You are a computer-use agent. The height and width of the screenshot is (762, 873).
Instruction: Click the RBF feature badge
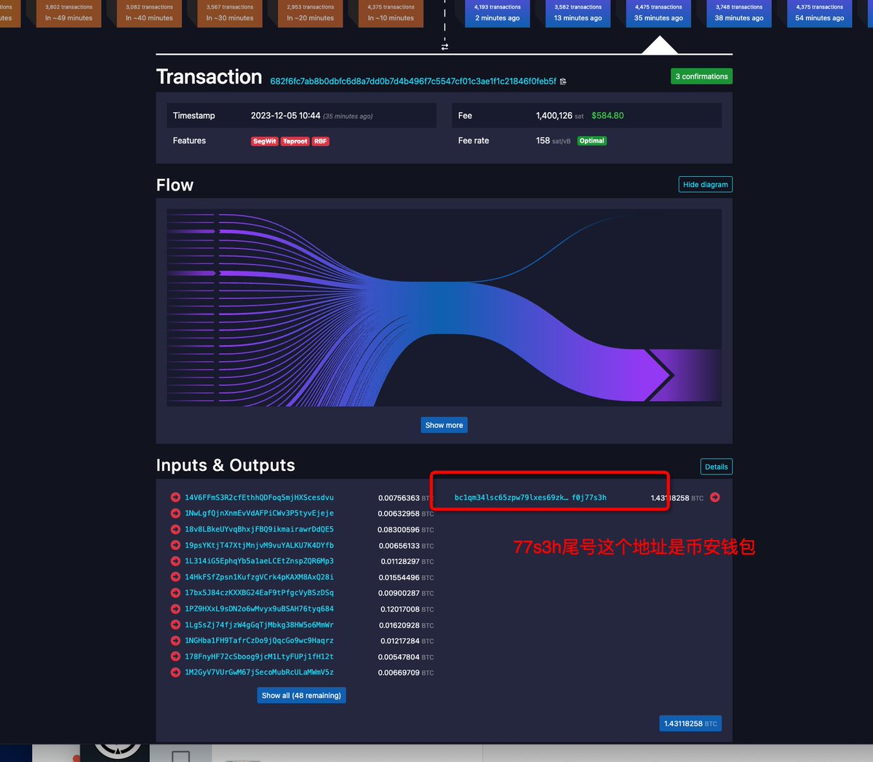pos(321,141)
